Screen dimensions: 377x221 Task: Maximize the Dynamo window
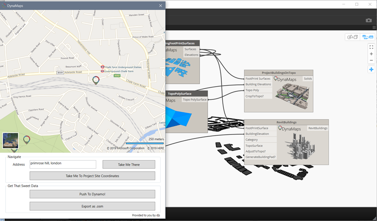[357, 4]
